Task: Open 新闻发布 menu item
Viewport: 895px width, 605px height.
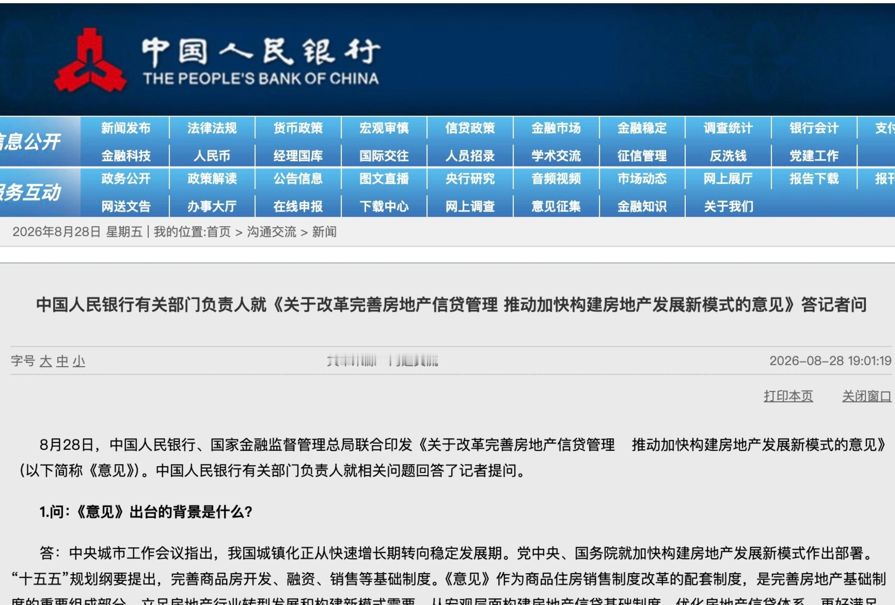Action: click(x=125, y=128)
